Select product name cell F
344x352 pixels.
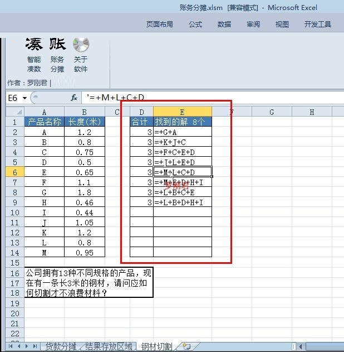click(44, 182)
